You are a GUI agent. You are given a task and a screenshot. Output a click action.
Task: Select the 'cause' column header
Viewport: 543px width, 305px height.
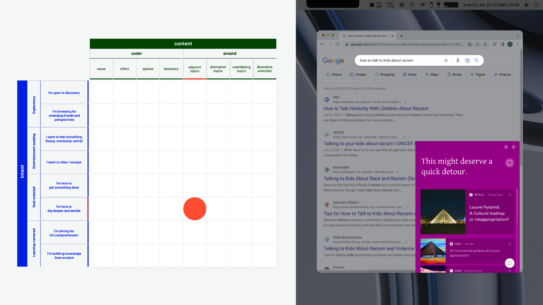(x=101, y=69)
